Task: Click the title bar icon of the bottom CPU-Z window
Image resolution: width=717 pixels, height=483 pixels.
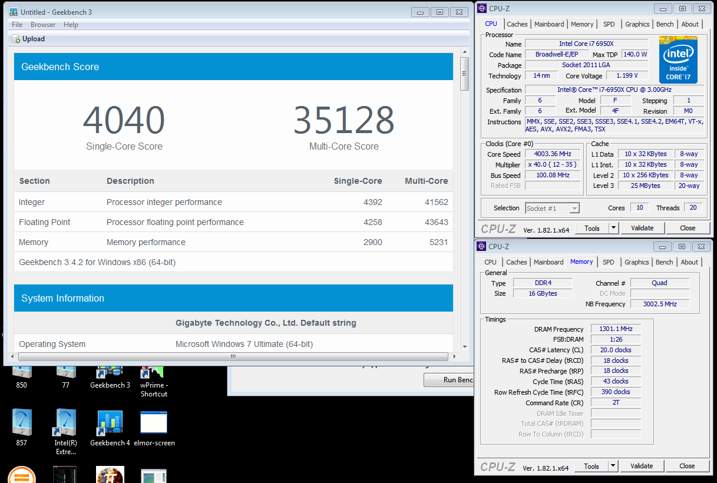Action: coord(482,246)
